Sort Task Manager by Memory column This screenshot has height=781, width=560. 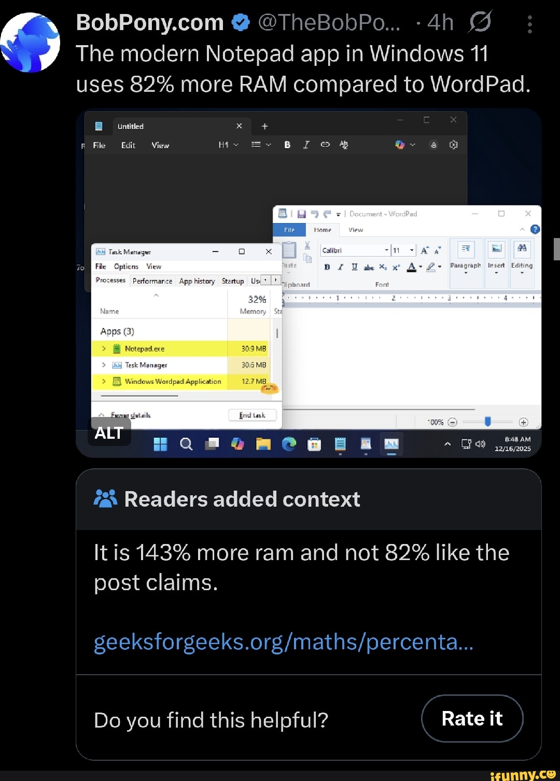pos(249,305)
